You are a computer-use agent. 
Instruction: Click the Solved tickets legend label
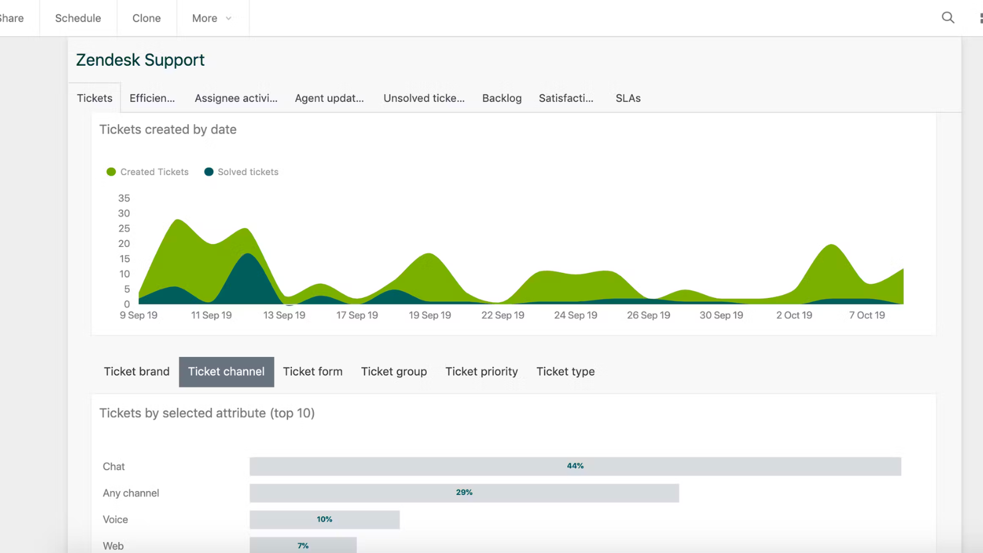[x=248, y=172]
